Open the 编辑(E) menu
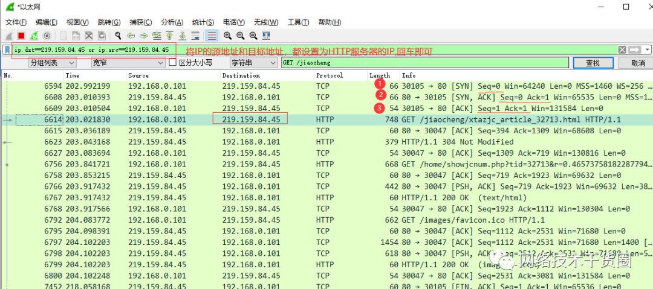 click(46, 22)
